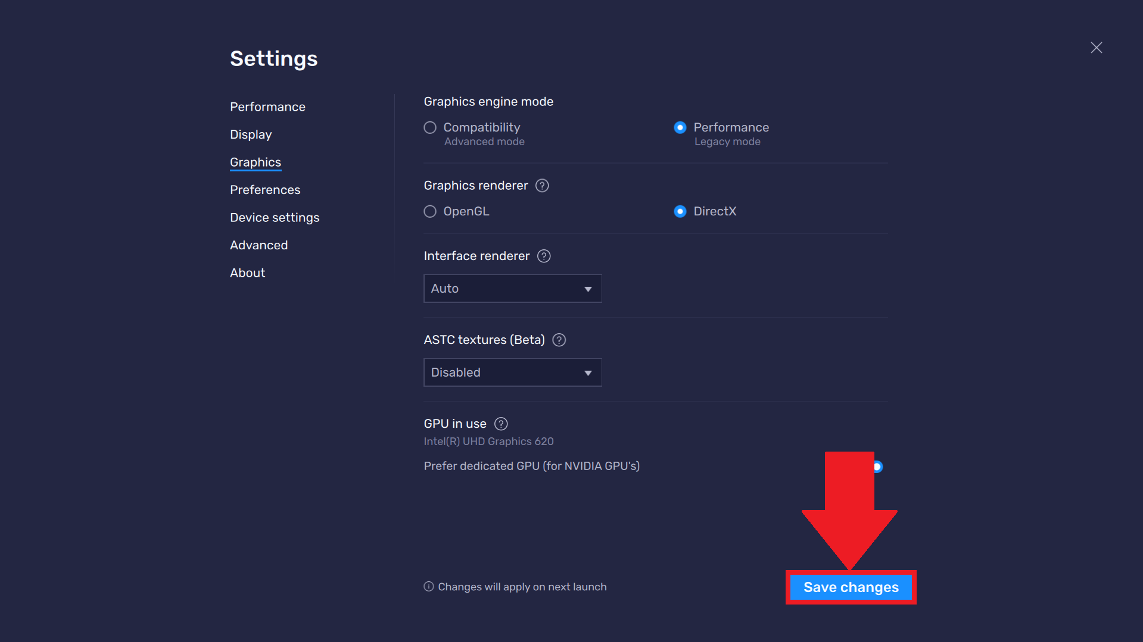Open help for ASTC textures

coord(559,340)
